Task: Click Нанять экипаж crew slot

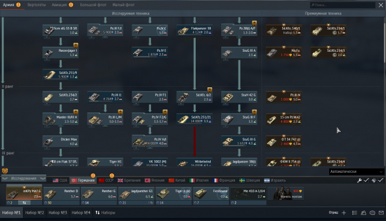Action: click(x=286, y=193)
